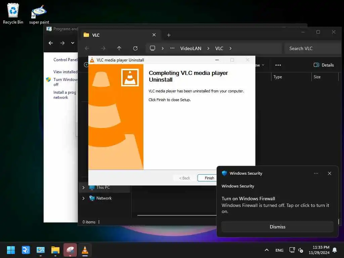Click File Explorer forward arrow
Viewport: 344px width, 258px height.
point(103,48)
